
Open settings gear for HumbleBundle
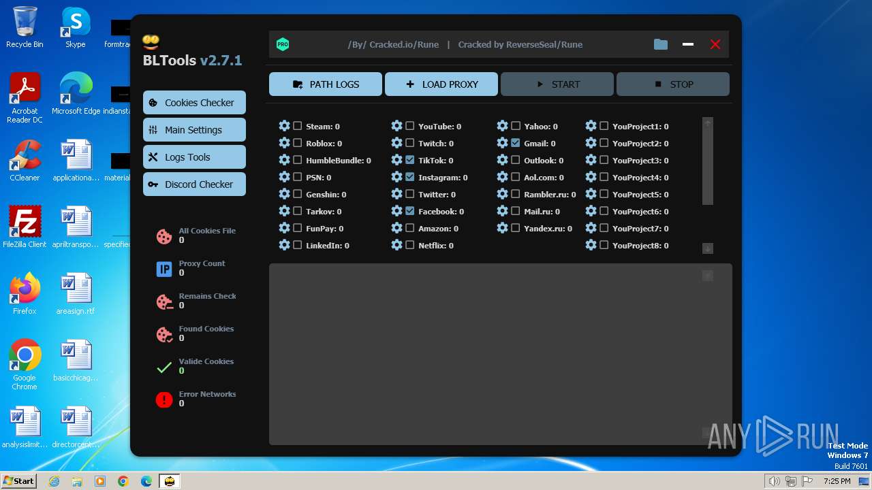(285, 160)
